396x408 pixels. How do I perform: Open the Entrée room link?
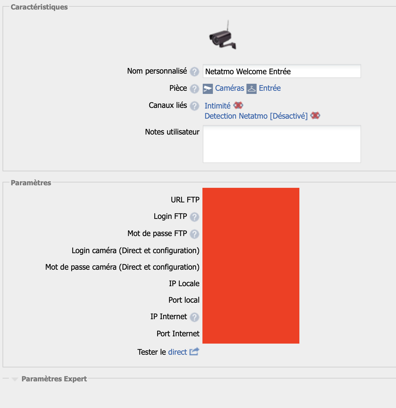pos(270,88)
